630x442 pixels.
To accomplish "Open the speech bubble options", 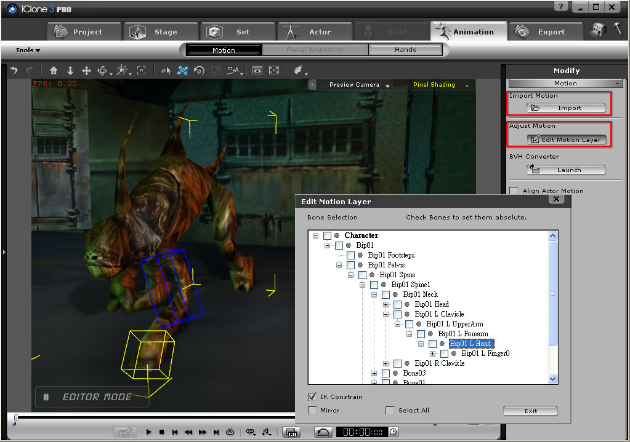I will (250, 432).
